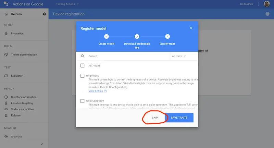Select Surface capabilites in the sidebar
This screenshot has width=274, height=148.
(23, 109)
